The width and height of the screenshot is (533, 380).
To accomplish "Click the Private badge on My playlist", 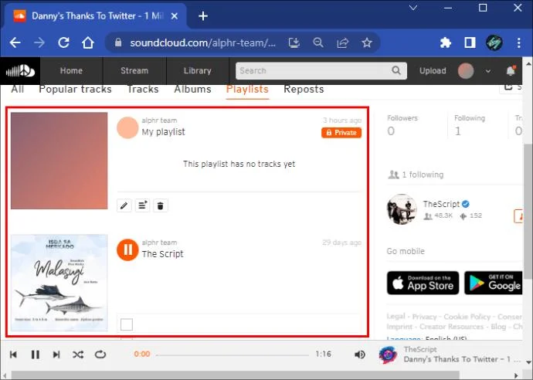I will tap(341, 133).
